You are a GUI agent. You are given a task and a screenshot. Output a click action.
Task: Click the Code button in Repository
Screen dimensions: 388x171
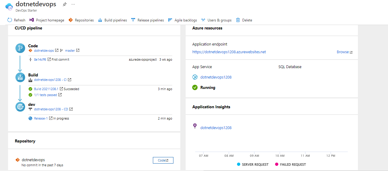click(x=163, y=160)
